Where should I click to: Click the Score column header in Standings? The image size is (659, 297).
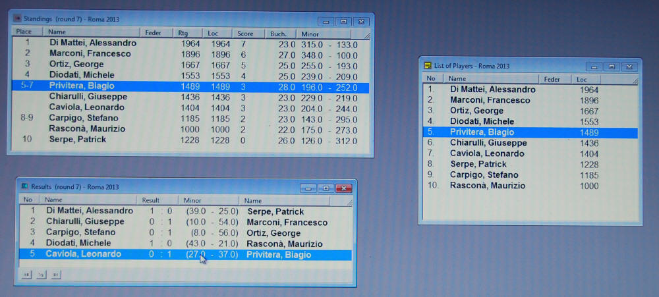click(248, 34)
